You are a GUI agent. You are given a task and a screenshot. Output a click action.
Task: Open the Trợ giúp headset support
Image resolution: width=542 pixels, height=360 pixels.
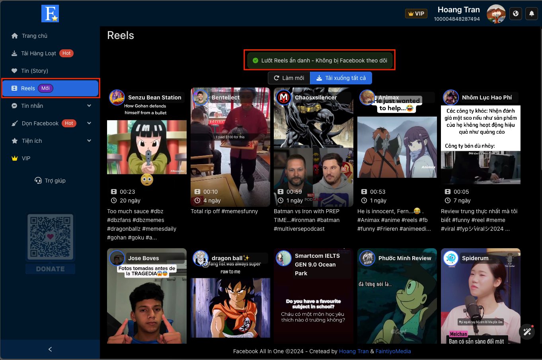[x=50, y=181]
